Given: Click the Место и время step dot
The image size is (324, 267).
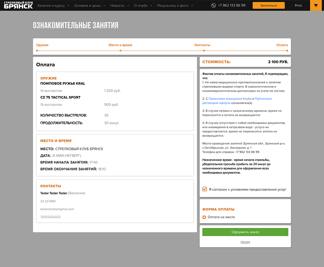Looking at the screenshot, I should coord(121,51).
